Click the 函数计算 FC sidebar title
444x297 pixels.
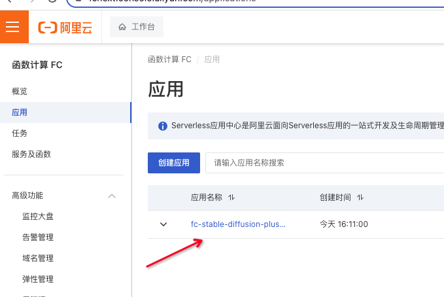pos(37,65)
